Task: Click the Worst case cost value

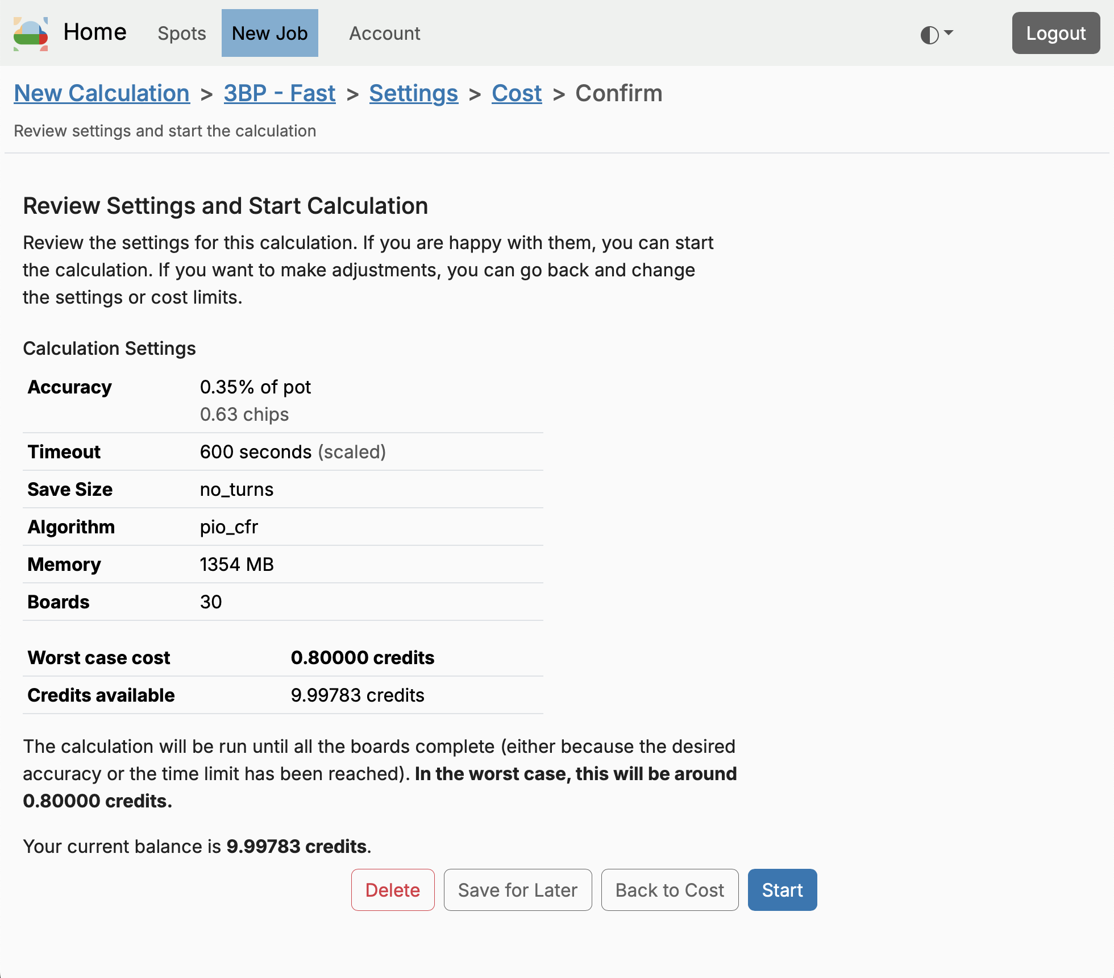Action: (362, 657)
